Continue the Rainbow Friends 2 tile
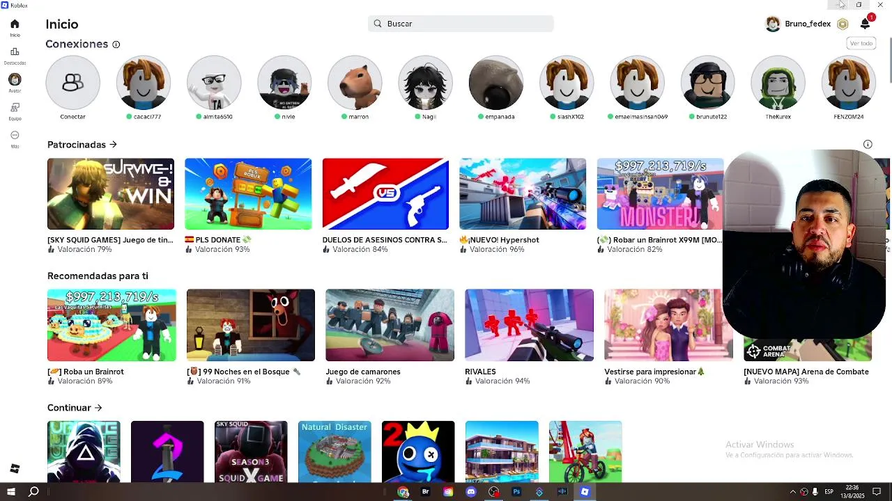The height and width of the screenshot is (501, 892). tap(418, 452)
